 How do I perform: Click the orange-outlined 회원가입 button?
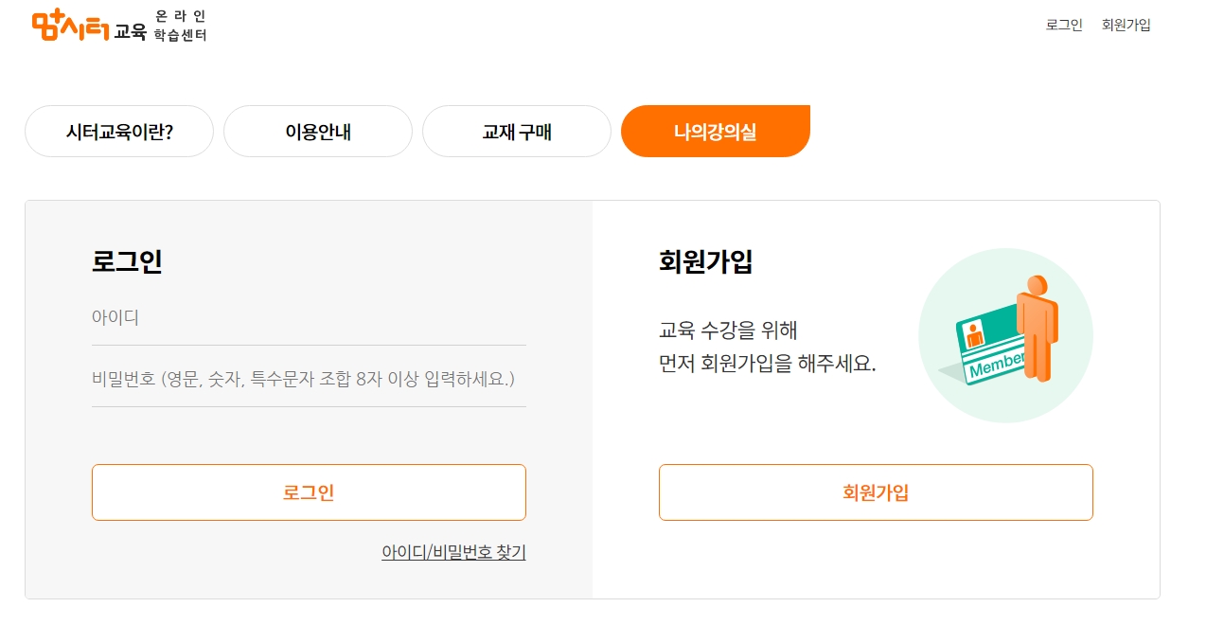[875, 492]
